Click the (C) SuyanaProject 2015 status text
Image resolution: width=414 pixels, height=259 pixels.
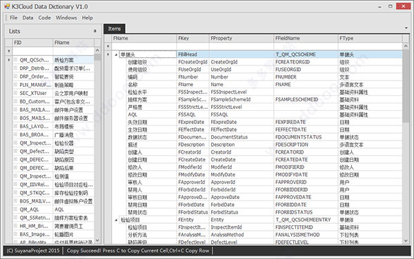tap(33, 251)
